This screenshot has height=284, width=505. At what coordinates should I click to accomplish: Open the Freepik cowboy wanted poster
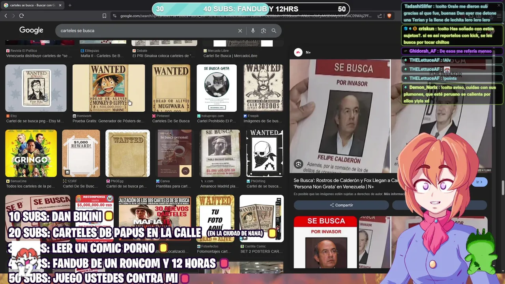(x=263, y=88)
